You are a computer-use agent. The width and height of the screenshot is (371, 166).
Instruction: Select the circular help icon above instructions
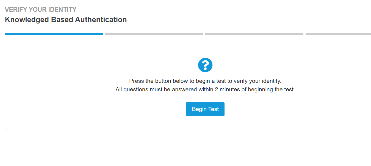(205, 65)
